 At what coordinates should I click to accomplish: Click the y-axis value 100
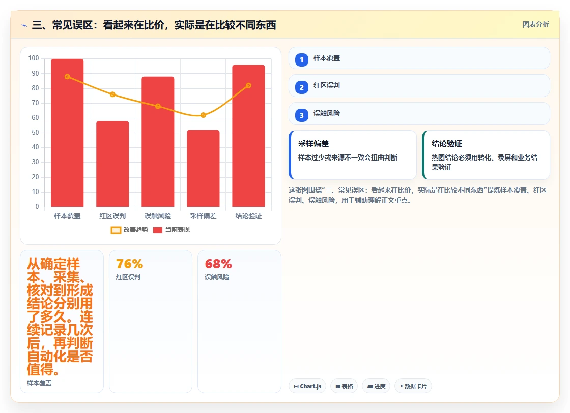click(34, 58)
